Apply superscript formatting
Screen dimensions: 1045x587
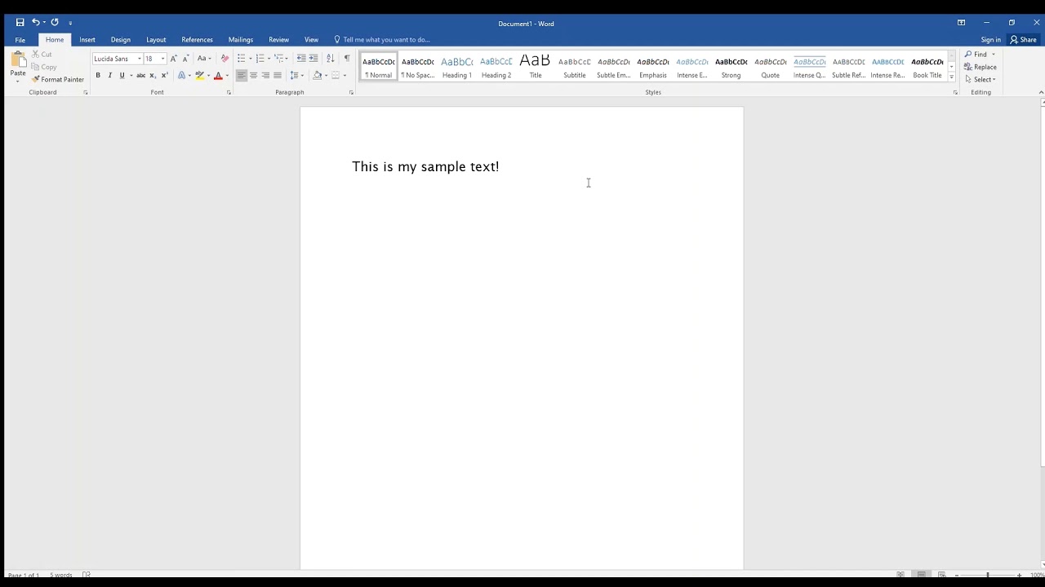[164, 76]
